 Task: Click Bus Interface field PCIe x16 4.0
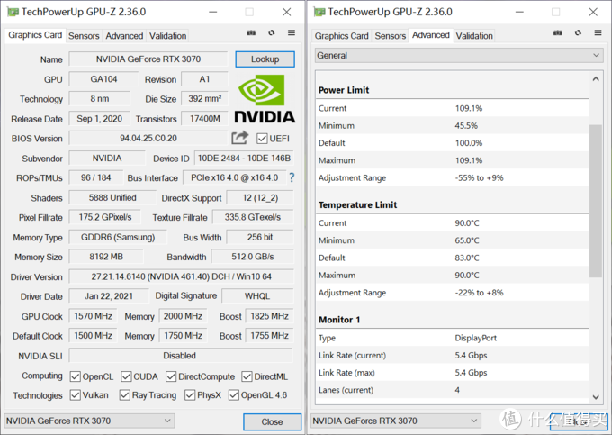[x=234, y=177]
